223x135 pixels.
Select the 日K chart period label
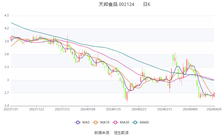147,4
